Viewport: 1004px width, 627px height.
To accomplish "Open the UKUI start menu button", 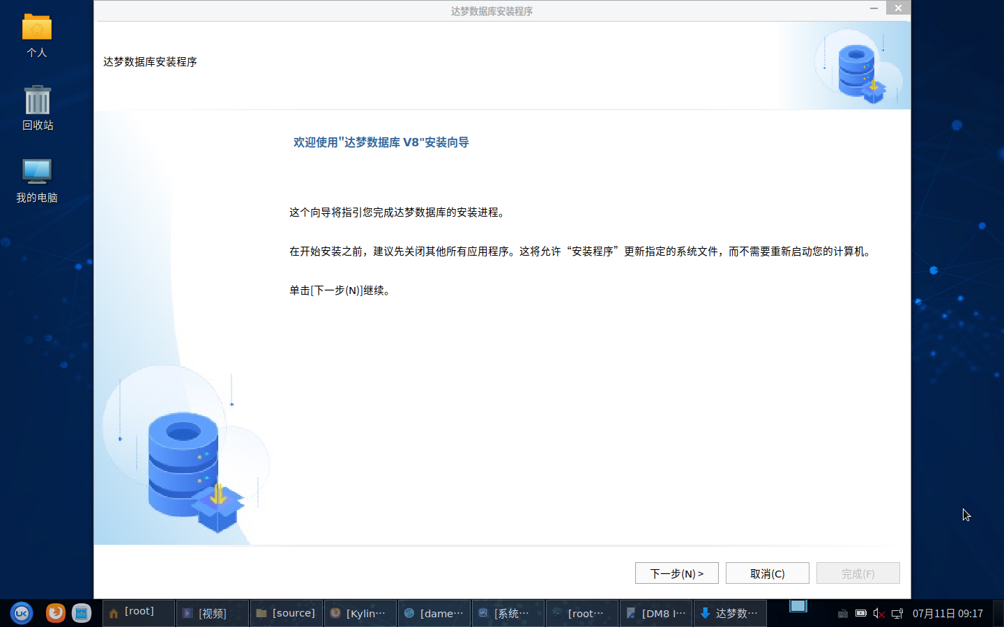I will (22, 613).
